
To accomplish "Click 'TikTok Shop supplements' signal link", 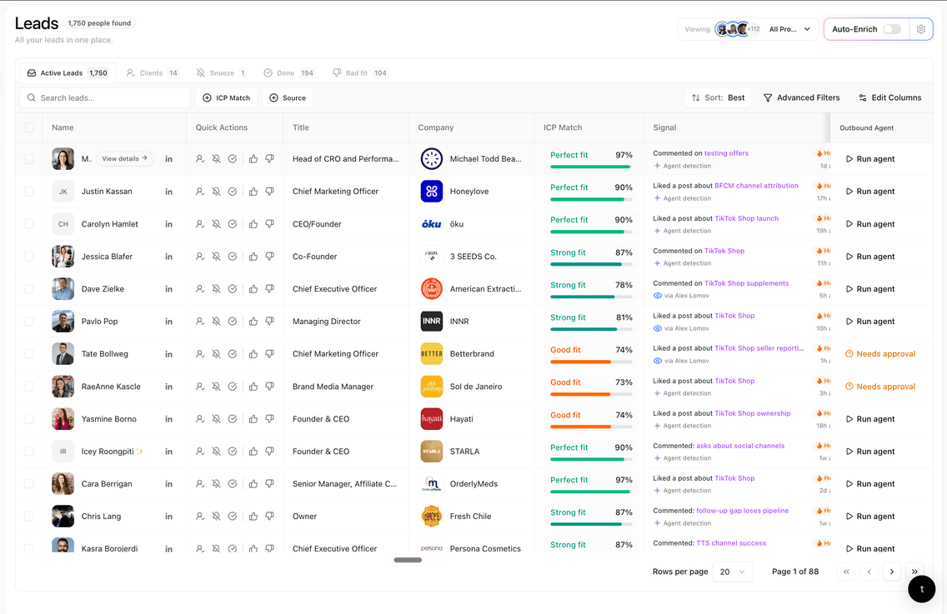I will click(x=746, y=283).
